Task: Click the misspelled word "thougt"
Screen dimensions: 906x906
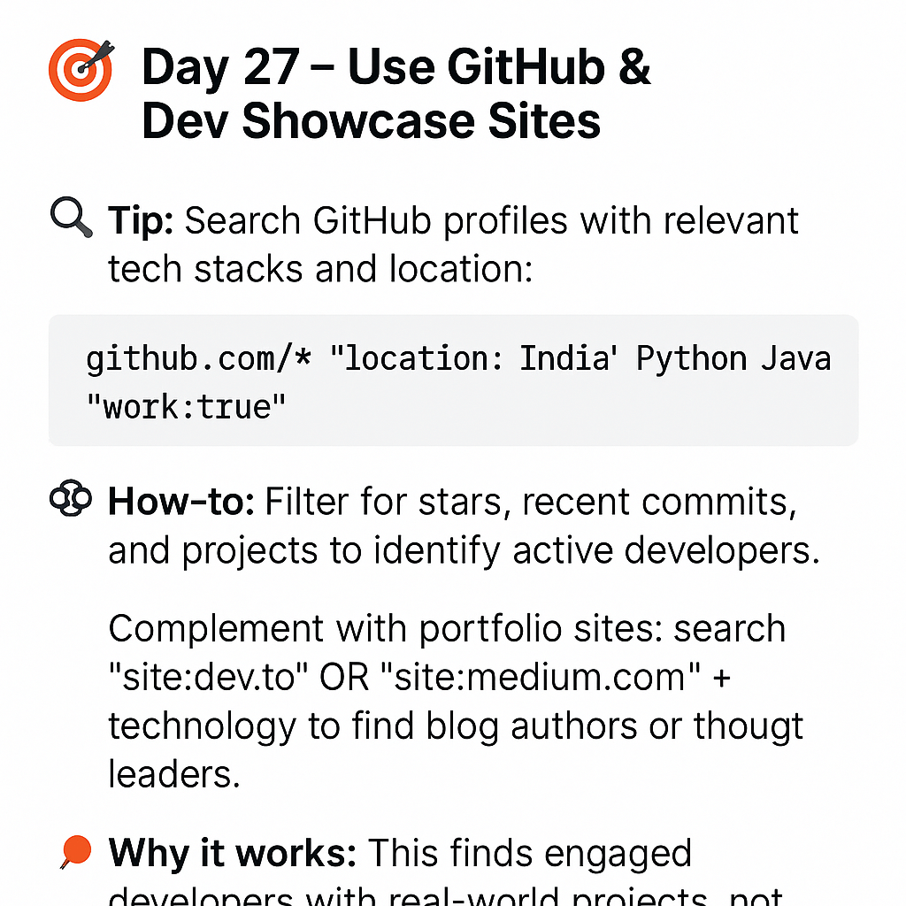Action: [749, 726]
